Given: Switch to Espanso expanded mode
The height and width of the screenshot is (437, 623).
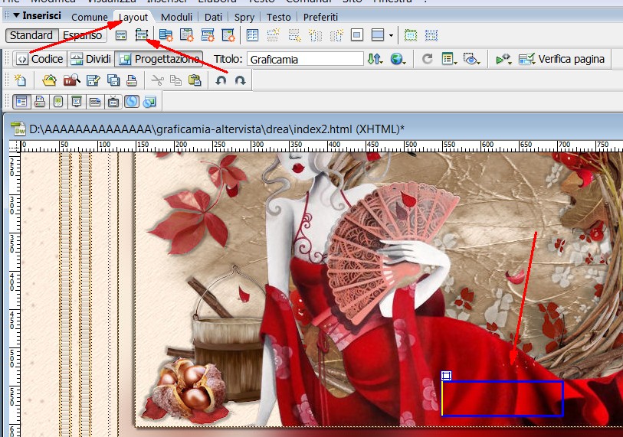Looking at the screenshot, I should pyautogui.click(x=83, y=35).
